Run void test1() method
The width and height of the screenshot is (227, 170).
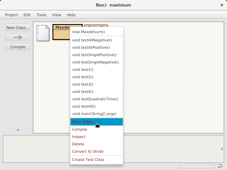point(96,69)
